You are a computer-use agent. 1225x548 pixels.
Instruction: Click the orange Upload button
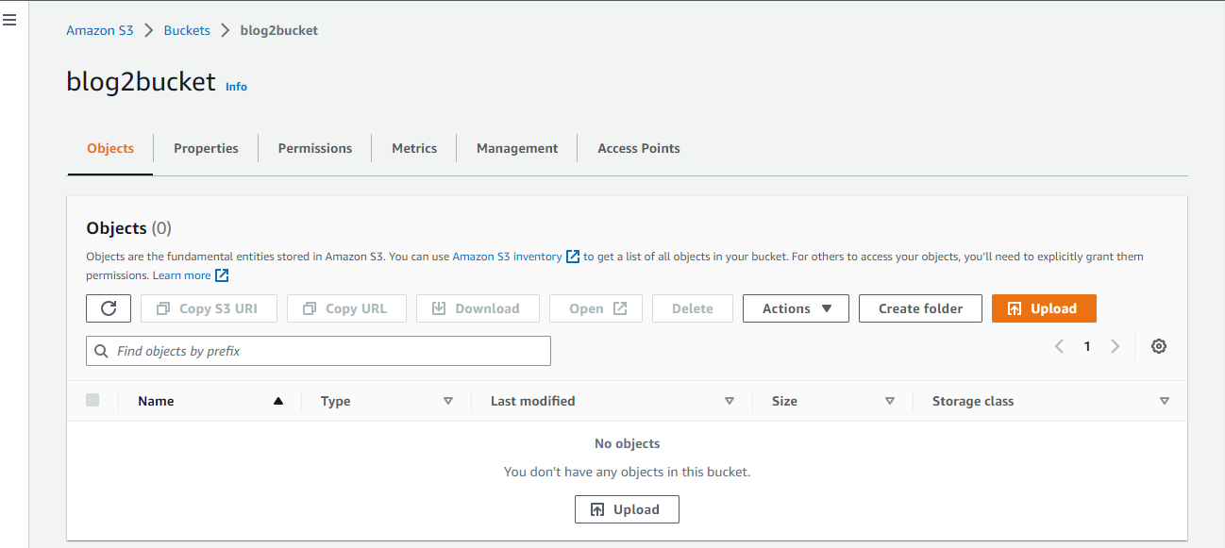click(1043, 308)
